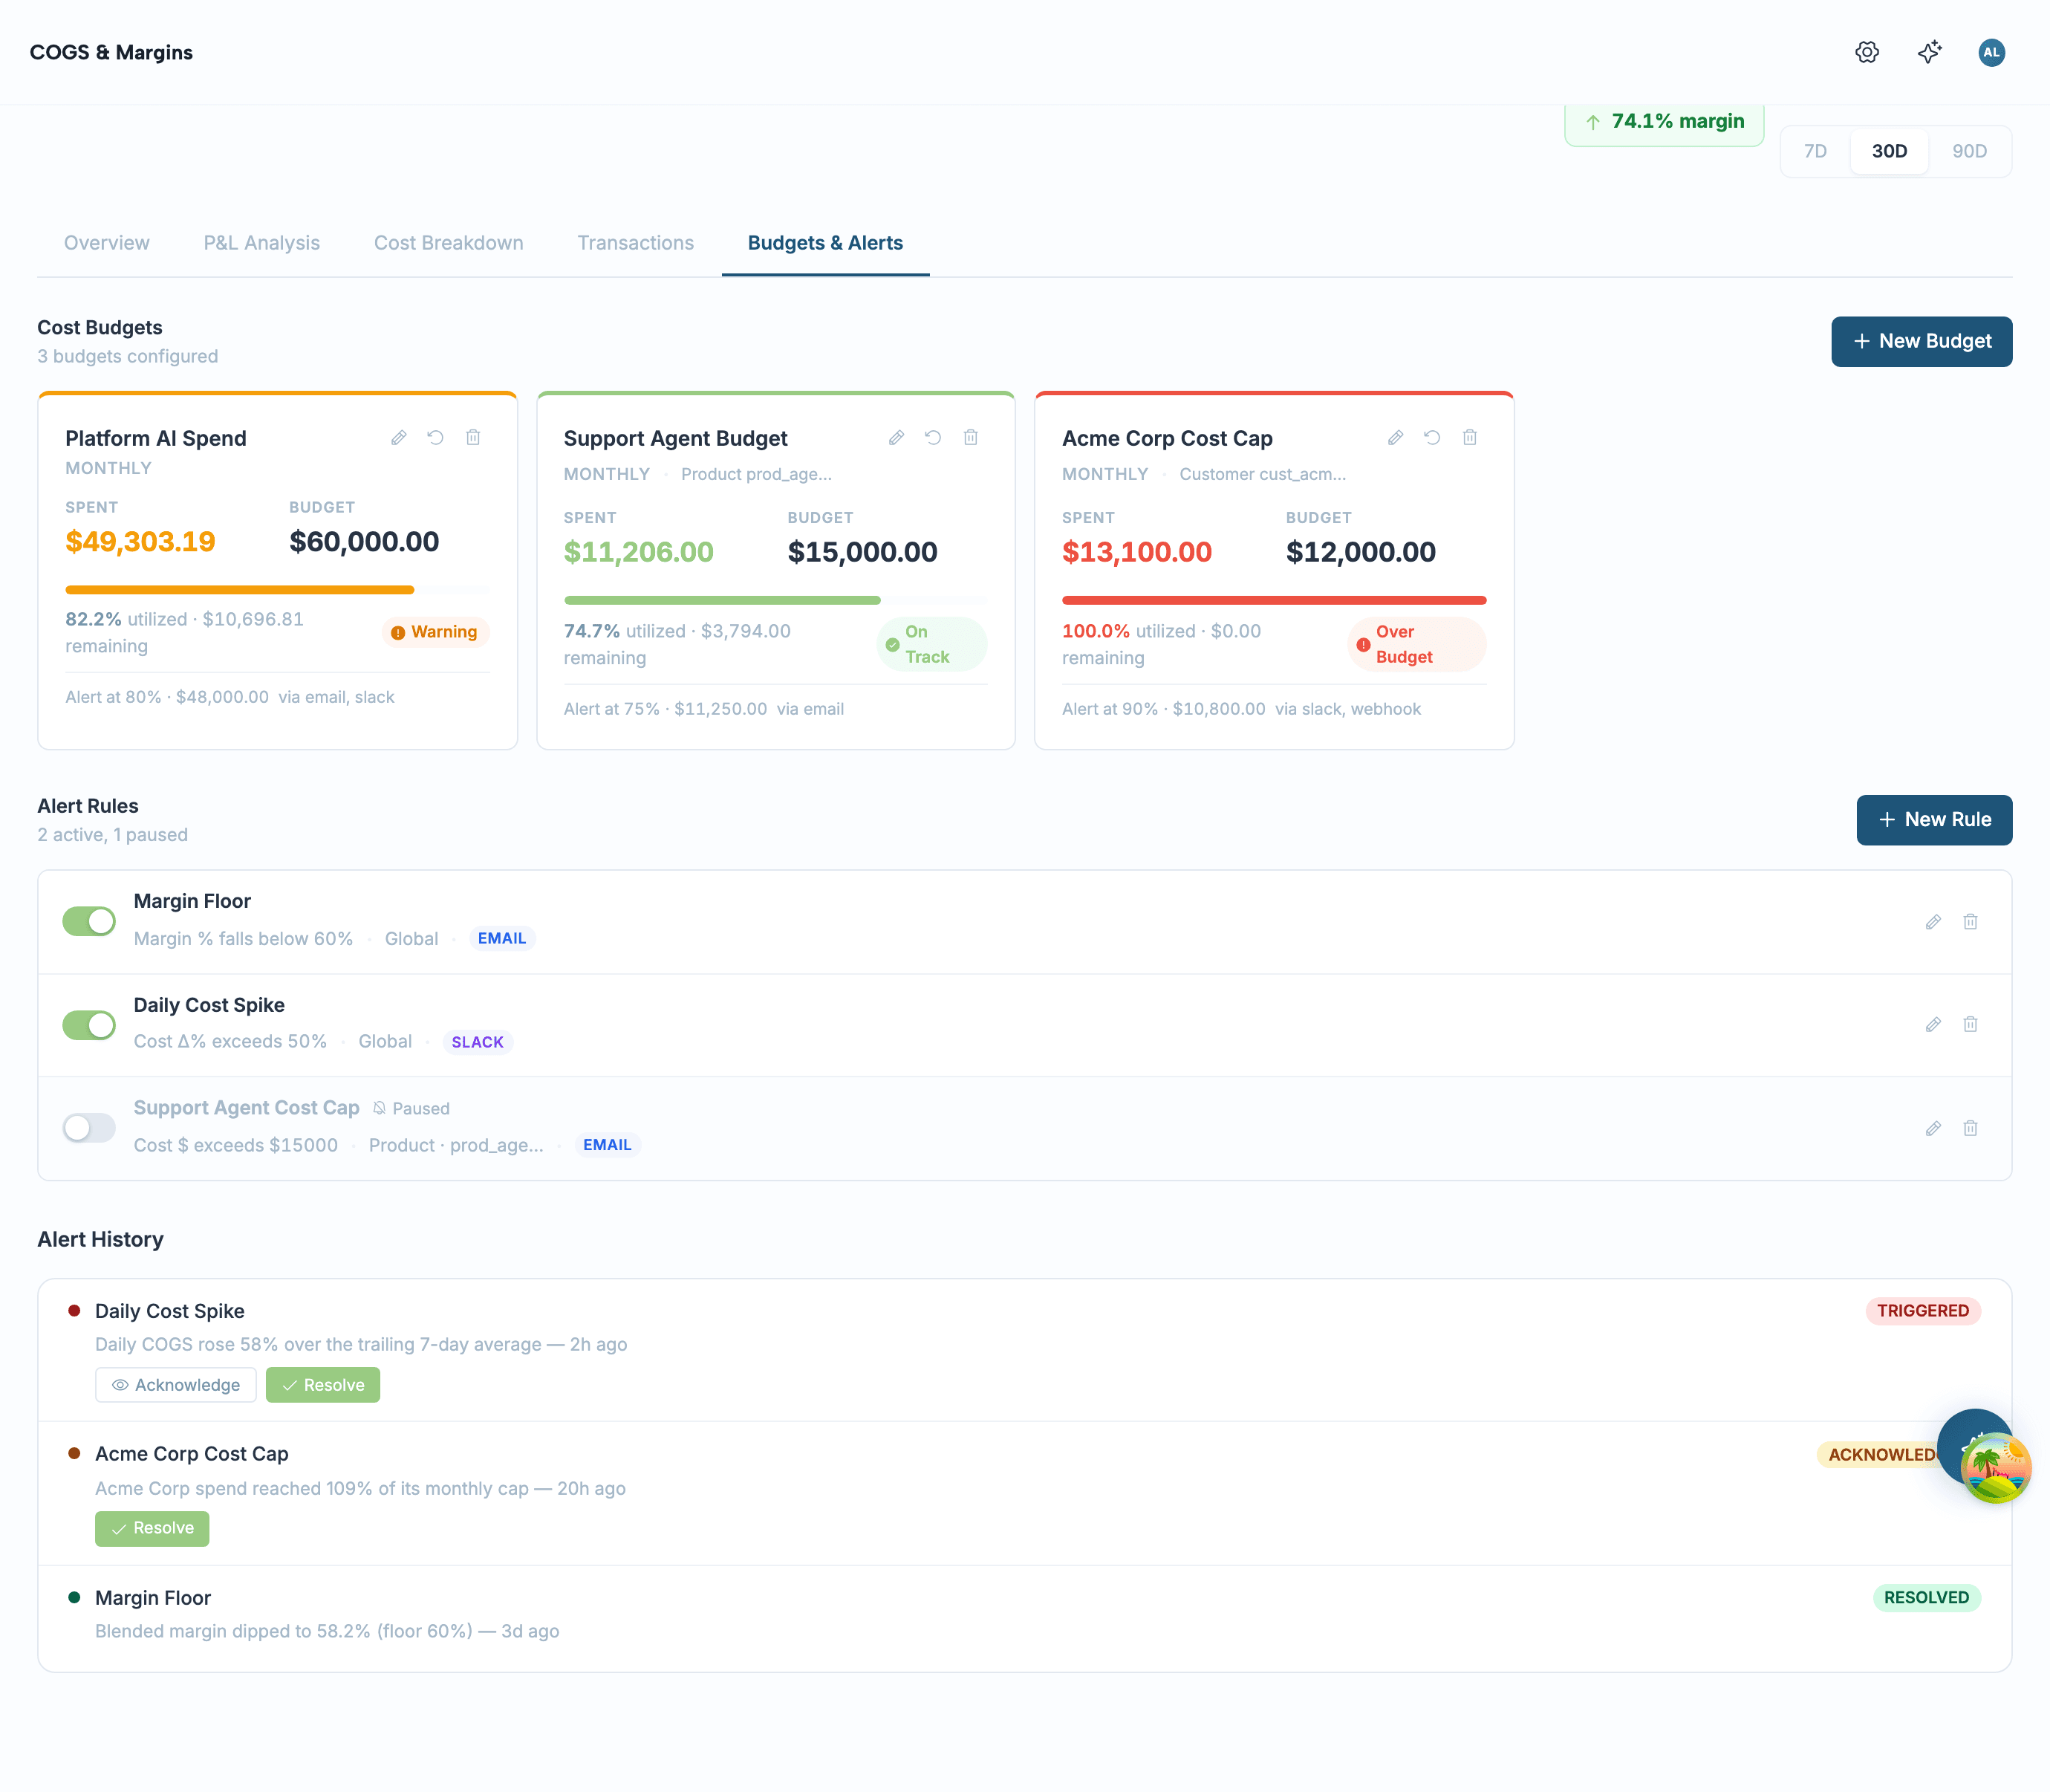The width and height of the screenshot is (2050, 1792).
Task: Click 'Product prod_age...' text on budget card
Action: (x=757, y=474)
